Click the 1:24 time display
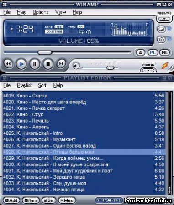Image resolution: width=174 pixels, height=205 pixels. pos(25,29)
